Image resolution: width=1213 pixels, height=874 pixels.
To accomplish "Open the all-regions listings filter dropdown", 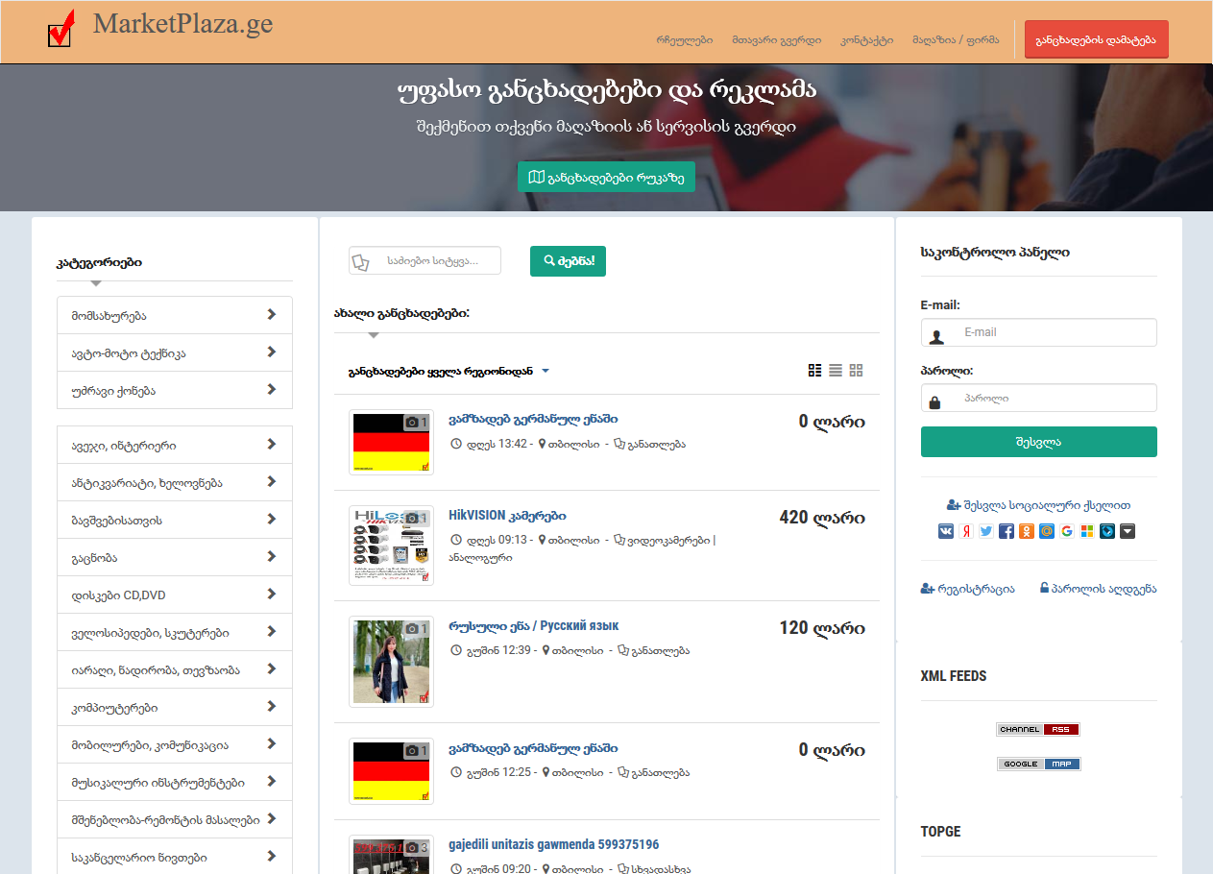I will pyautogui.click(x=448, y=371).
